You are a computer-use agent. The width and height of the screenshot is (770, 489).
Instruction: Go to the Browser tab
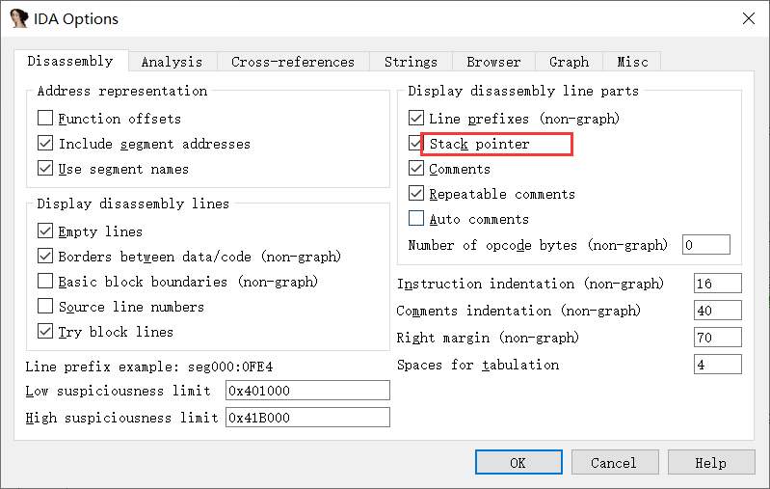(x=493, y=62)
